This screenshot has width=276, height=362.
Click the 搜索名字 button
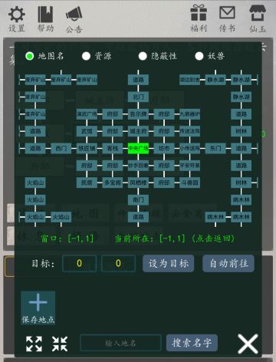click(192, 343)
